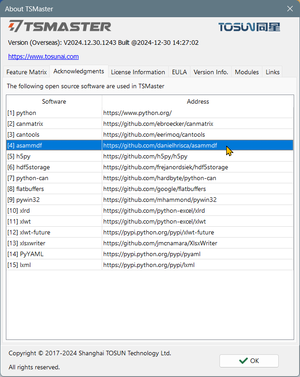Click the Copyright 2017-2024 Shanghai TOSUN text
The width and height of the screenshot is (300, 377).
90,353
